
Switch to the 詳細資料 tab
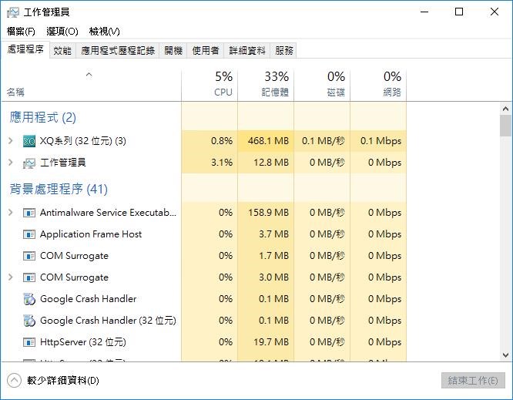247,51
